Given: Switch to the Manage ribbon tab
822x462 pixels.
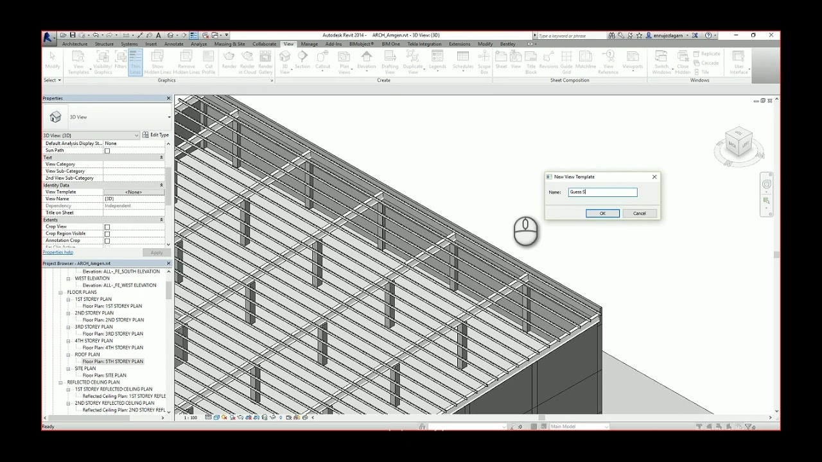Looking at the screenshot, I should [x=309, y=44].
